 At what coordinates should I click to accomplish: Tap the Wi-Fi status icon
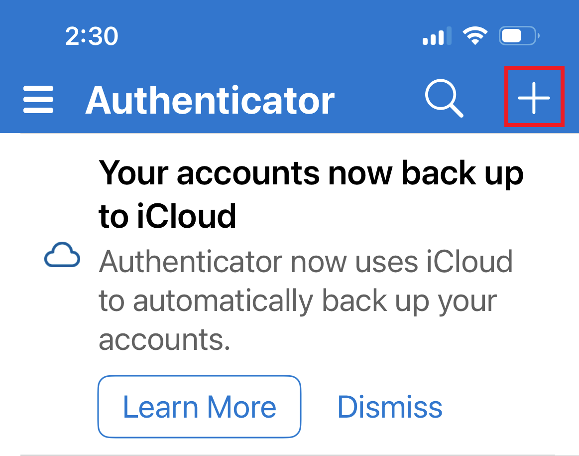tap(474, 36)
